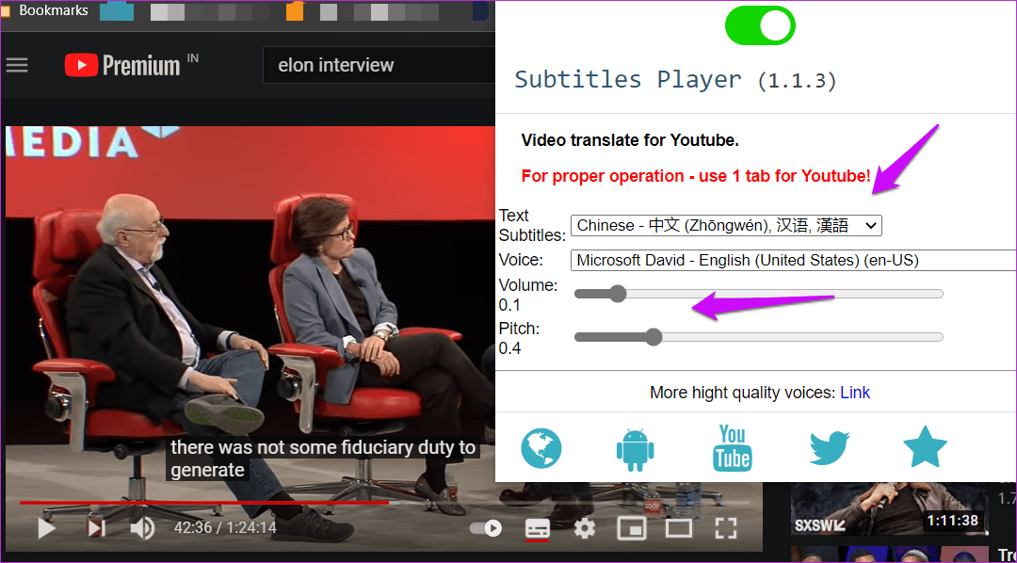This screenshot has width=1017, height=563.
Task: Open the Voice selection dropdown
Action: point(793,260)
